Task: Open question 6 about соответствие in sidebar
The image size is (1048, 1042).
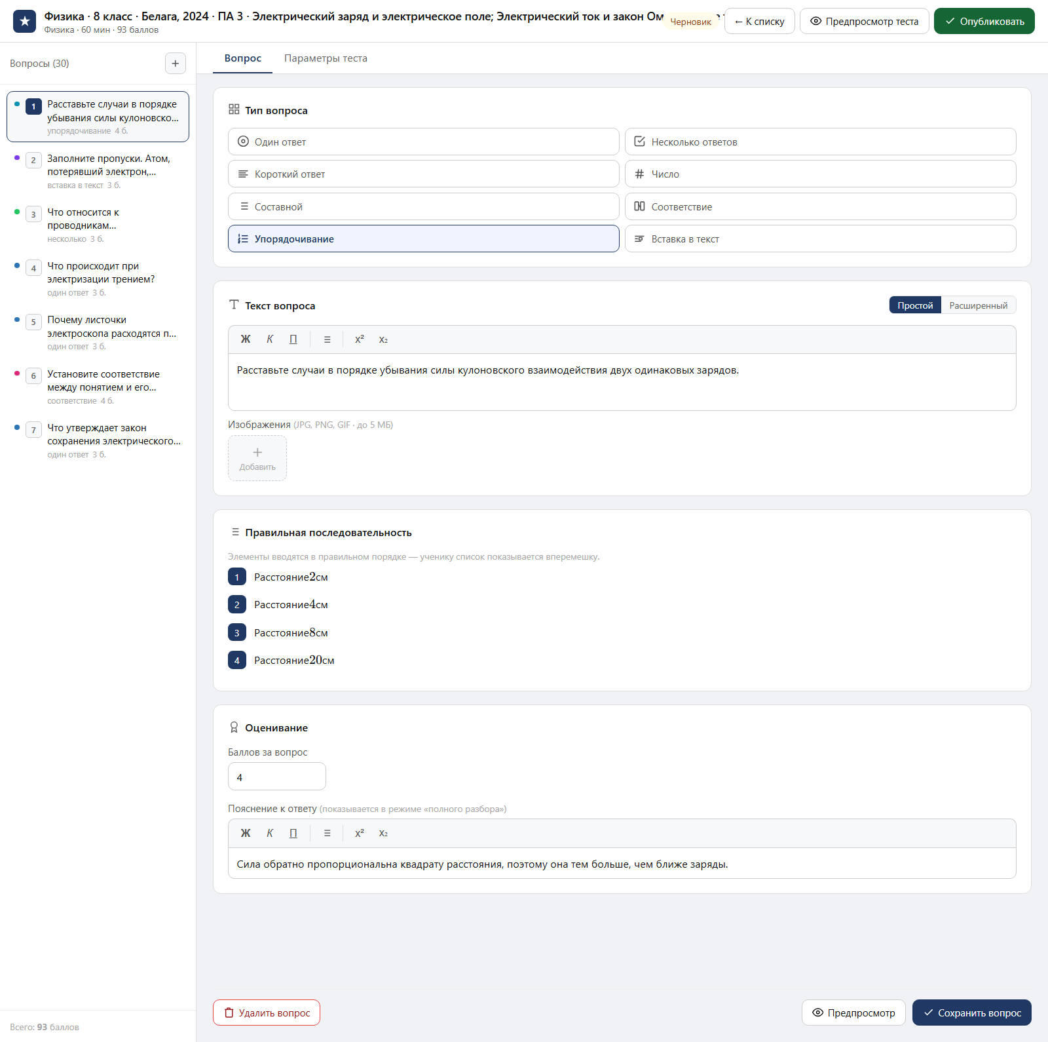Action: (x=98, y=387)
